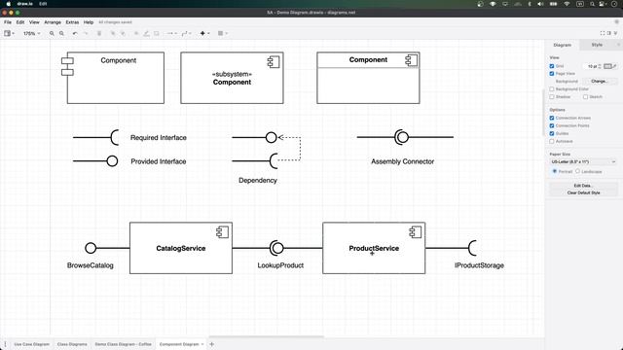This screenshot has height=350, width=623.
Task: Close the format side panel
Action: 618,45
